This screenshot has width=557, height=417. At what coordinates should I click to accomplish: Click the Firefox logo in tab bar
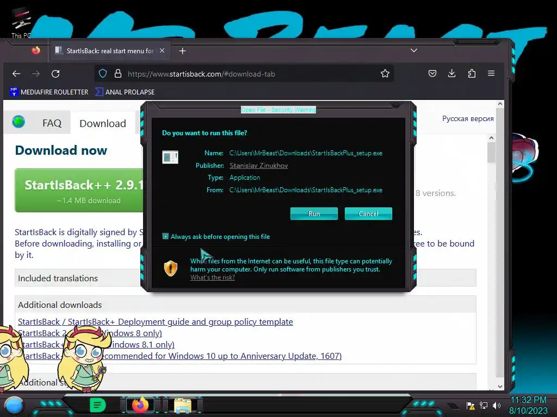coord(36,50)
